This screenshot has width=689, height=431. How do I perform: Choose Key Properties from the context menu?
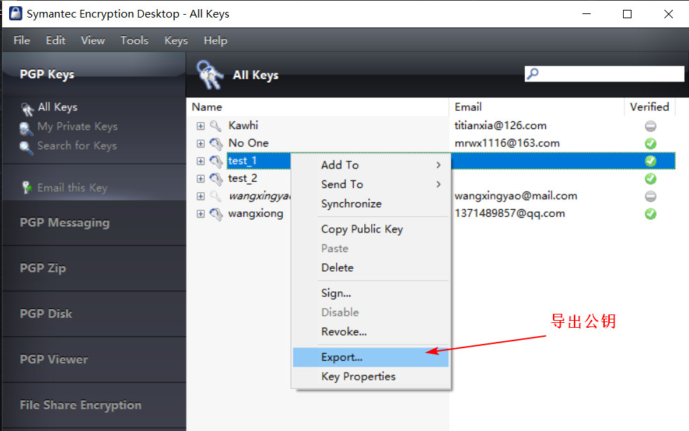pos(371,376)
